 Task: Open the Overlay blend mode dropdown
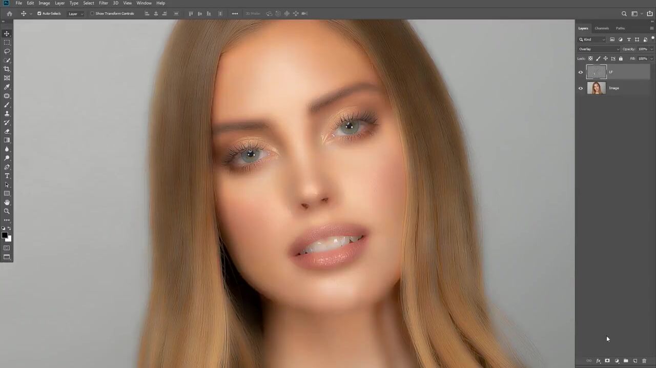point(599,49)
